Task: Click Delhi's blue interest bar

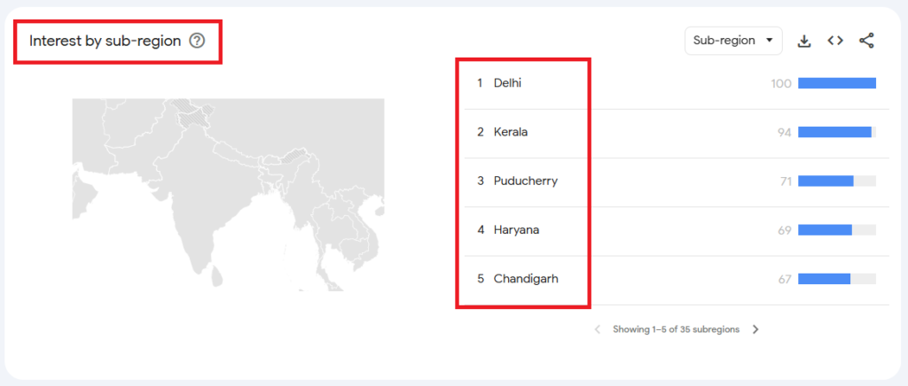Action: tap(836, 83)
